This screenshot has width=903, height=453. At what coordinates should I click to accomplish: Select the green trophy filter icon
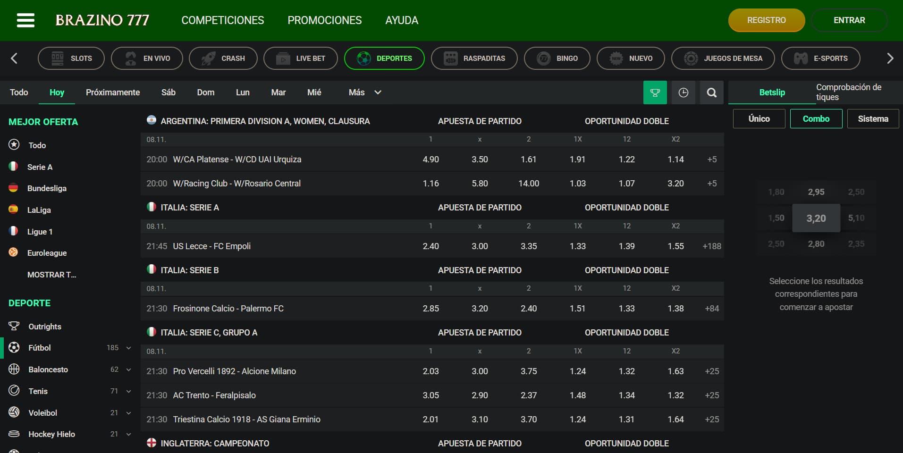tap(655, 92)
